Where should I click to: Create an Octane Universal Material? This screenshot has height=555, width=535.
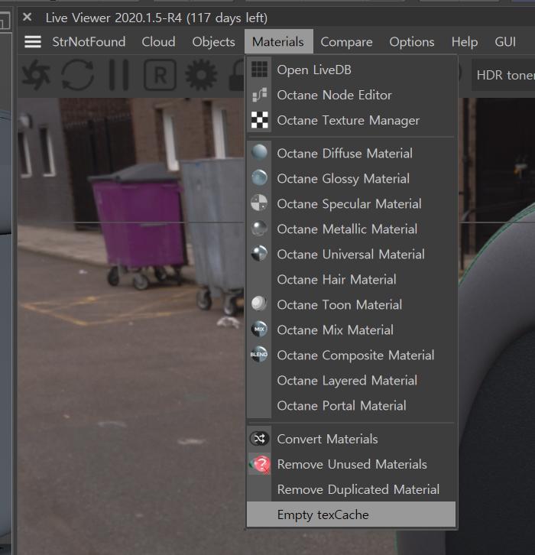click(x=351, y=254)
